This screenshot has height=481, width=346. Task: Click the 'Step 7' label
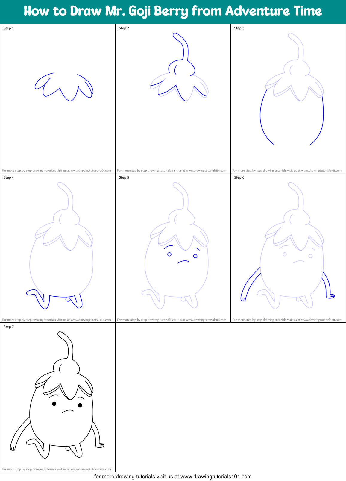(x=9, y=327)
